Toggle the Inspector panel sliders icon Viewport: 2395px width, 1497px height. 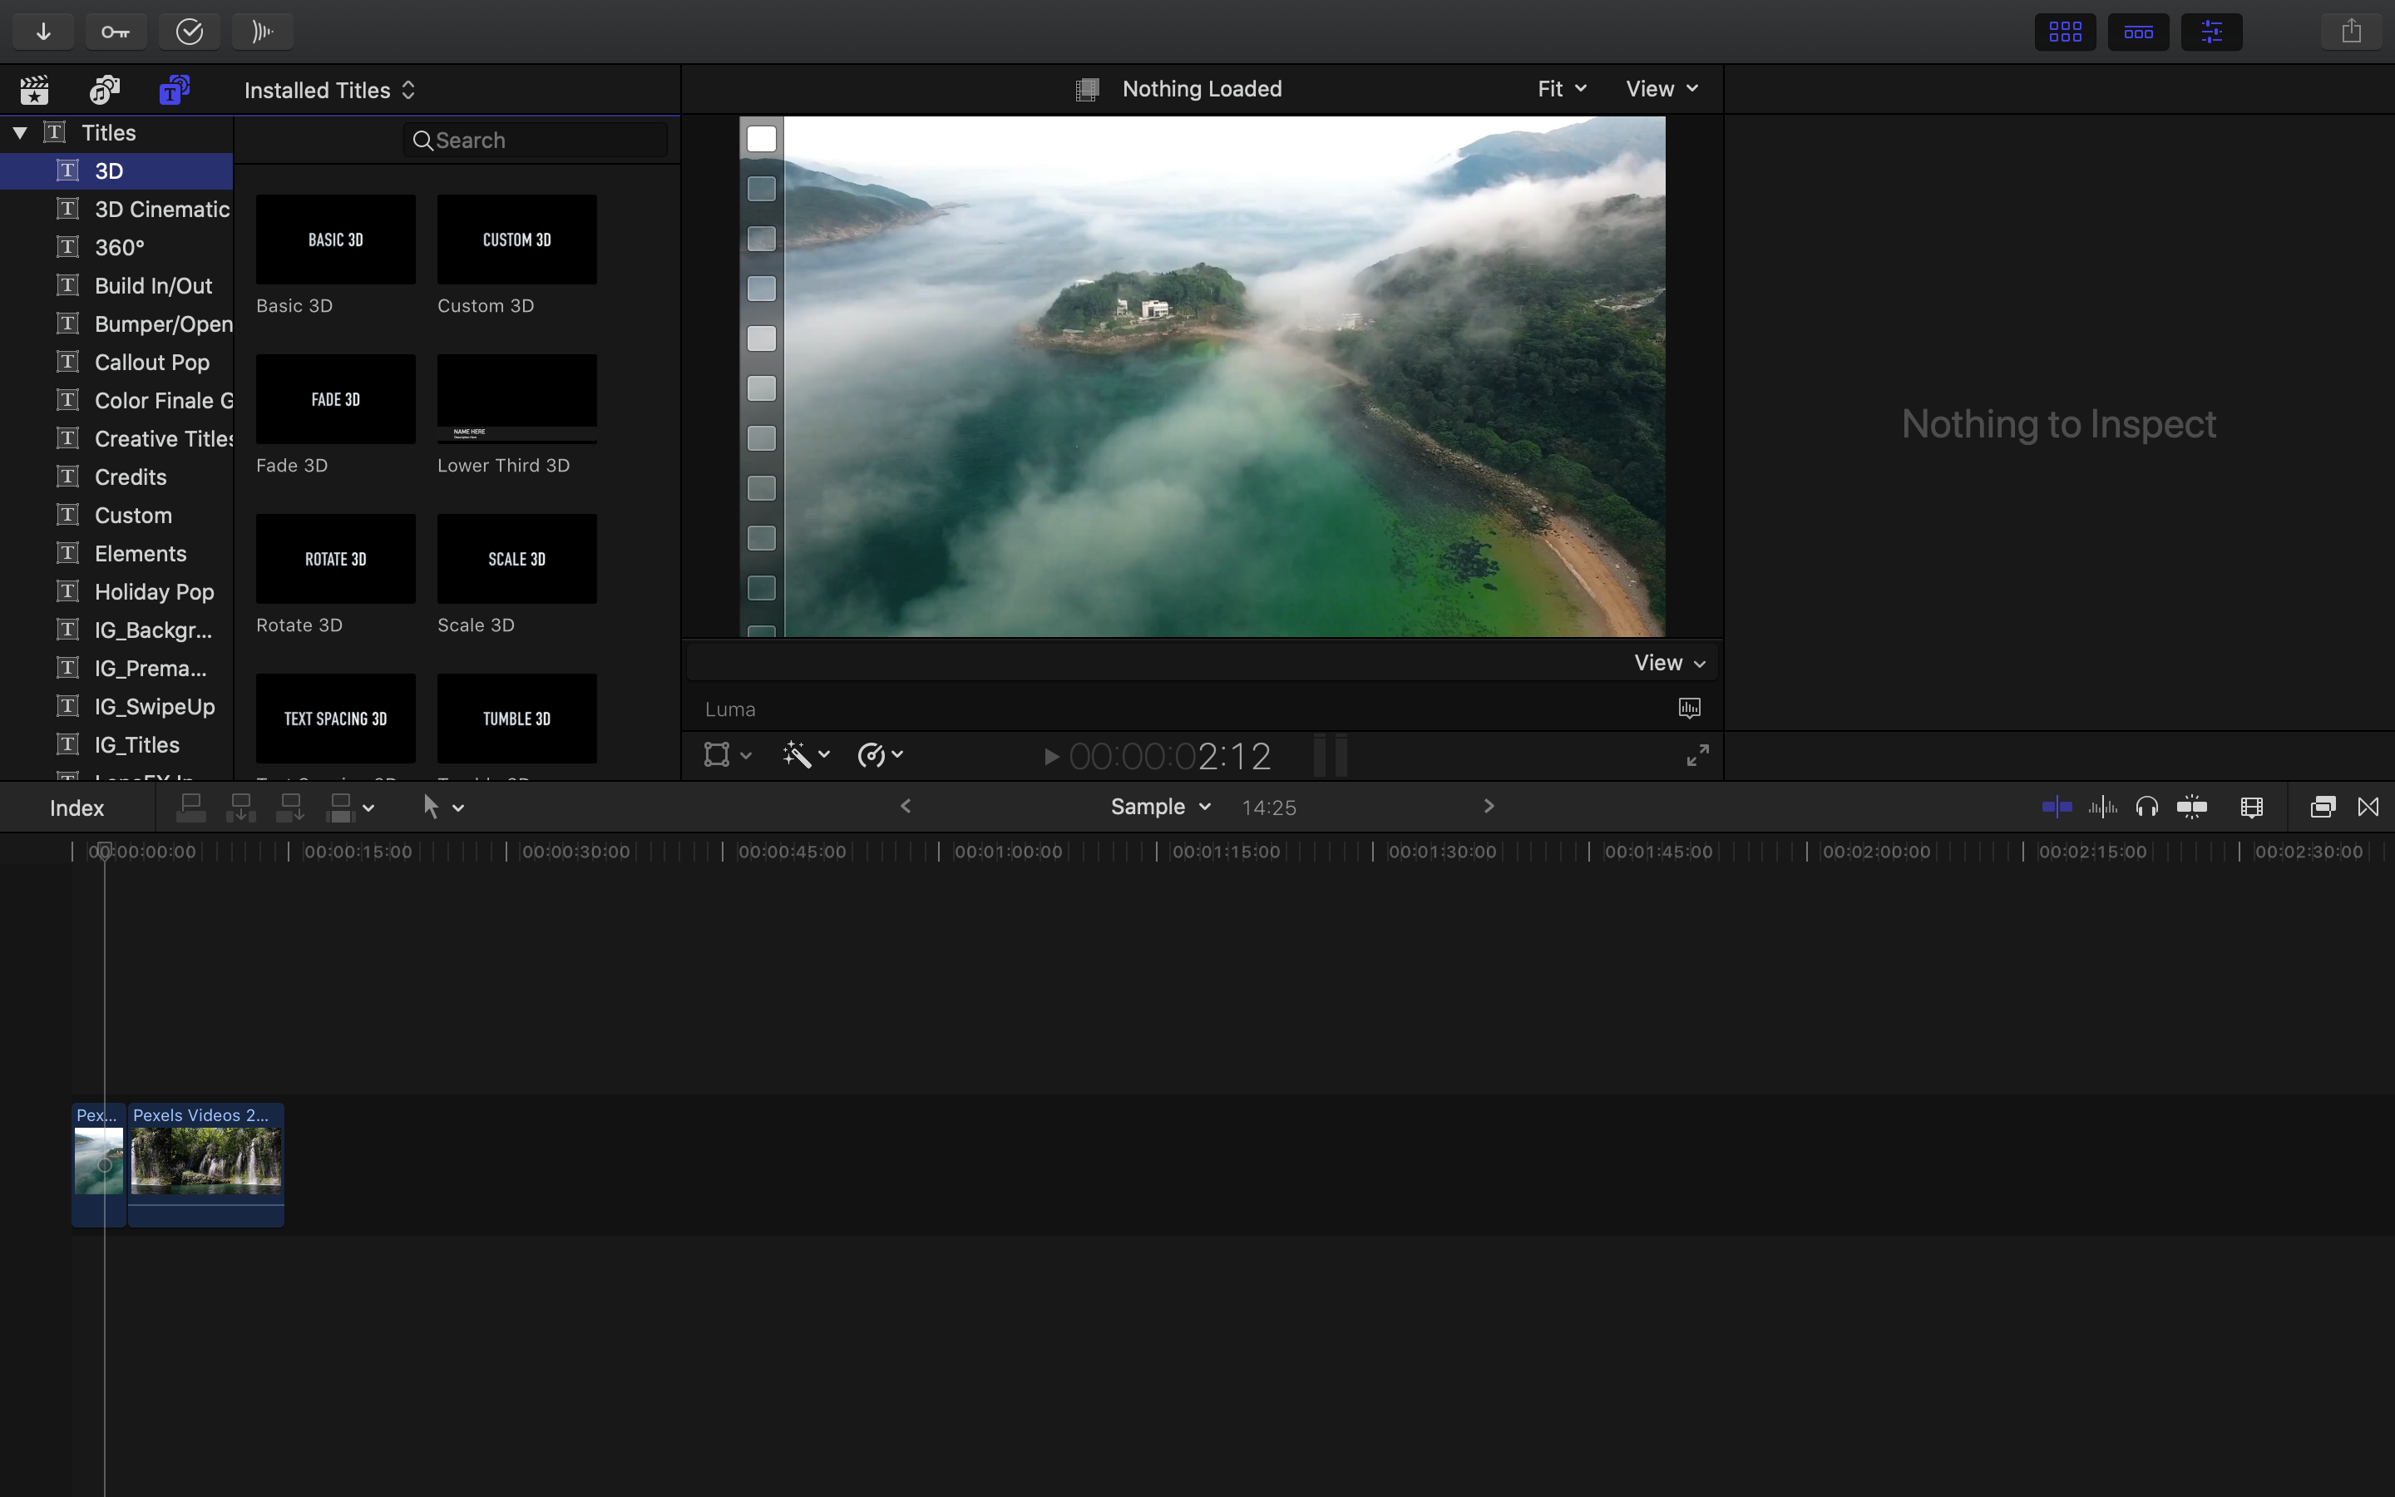[2212, 31]
